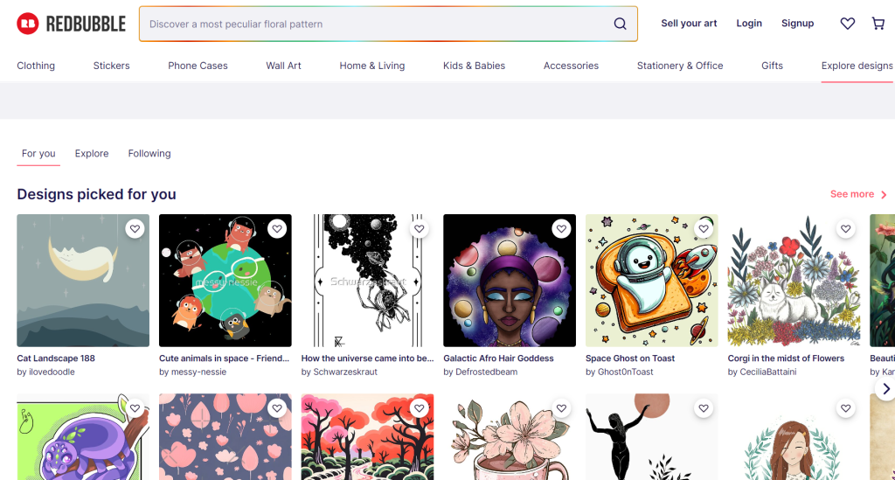Open the Home & Living category
The height and width of the screenshot is (480, 895).
372,66
